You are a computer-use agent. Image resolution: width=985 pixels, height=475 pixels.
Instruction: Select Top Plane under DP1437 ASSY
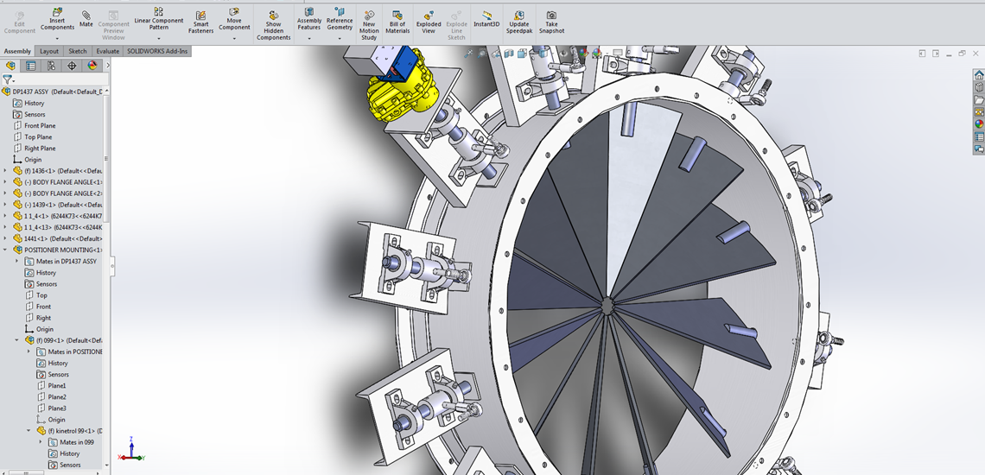(x=38, y=137)
